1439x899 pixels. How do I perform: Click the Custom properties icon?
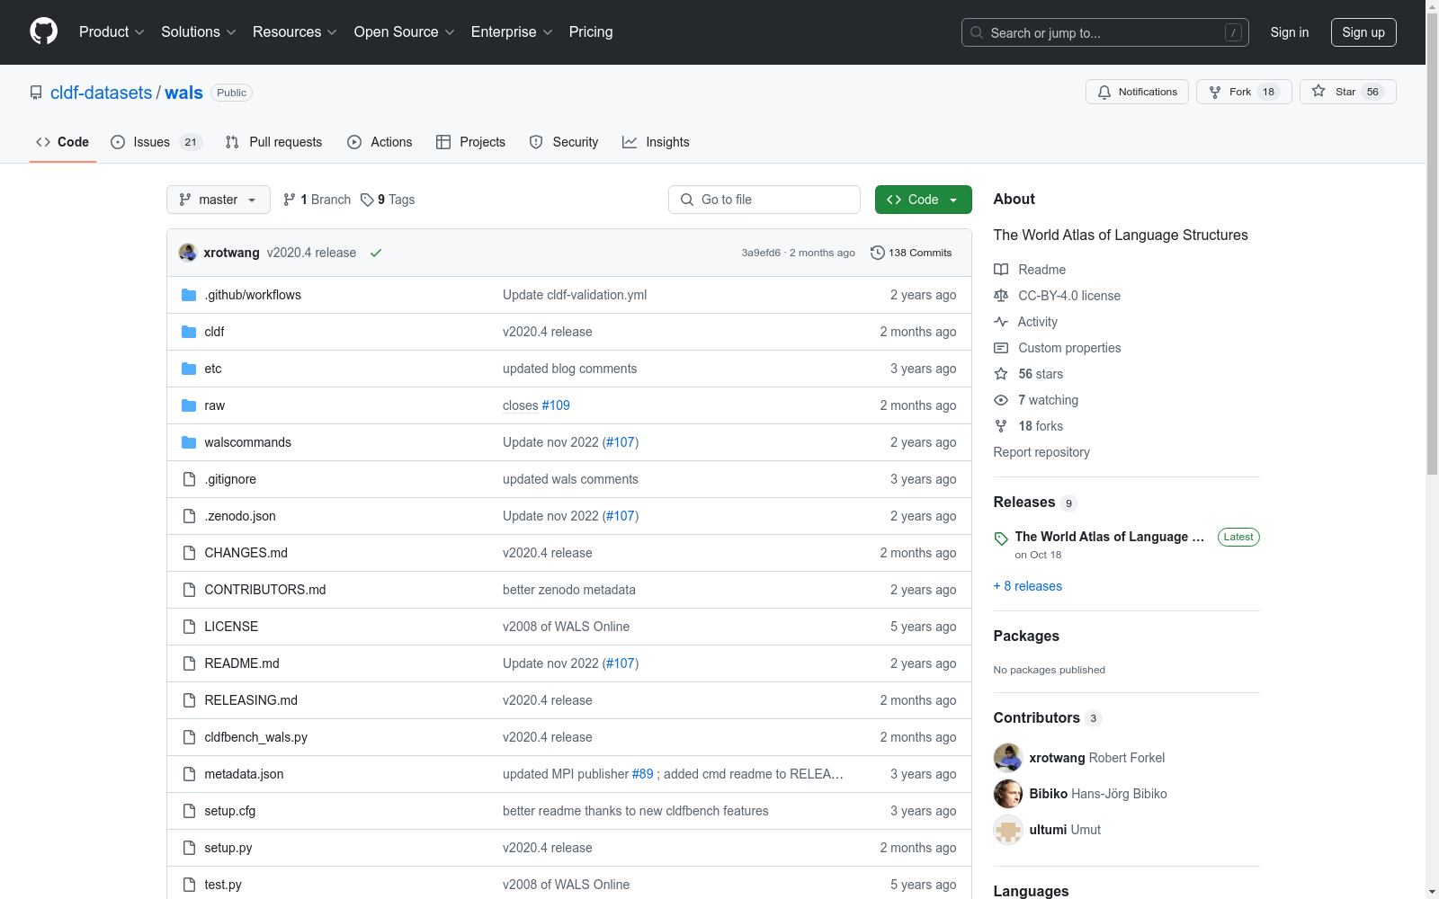[x=1001, y=348]
